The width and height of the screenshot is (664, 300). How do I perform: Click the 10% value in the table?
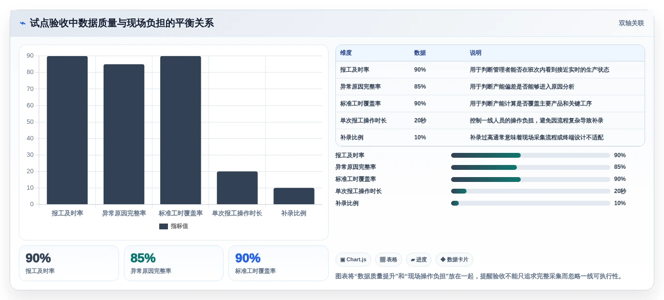(x=420, y=137)
